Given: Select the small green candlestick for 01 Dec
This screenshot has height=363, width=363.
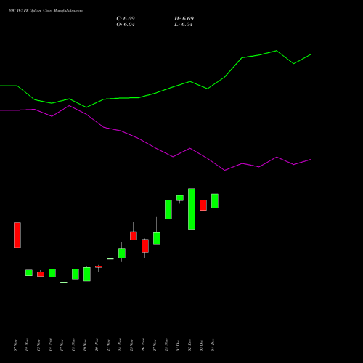Looking at the screenshot, I should point(180,198).
